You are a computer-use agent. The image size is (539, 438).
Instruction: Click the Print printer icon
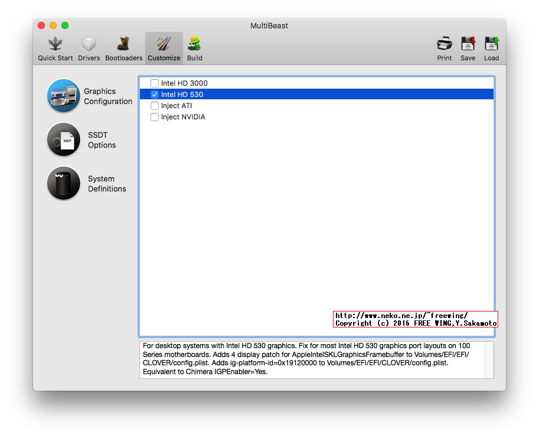[445, 44]
